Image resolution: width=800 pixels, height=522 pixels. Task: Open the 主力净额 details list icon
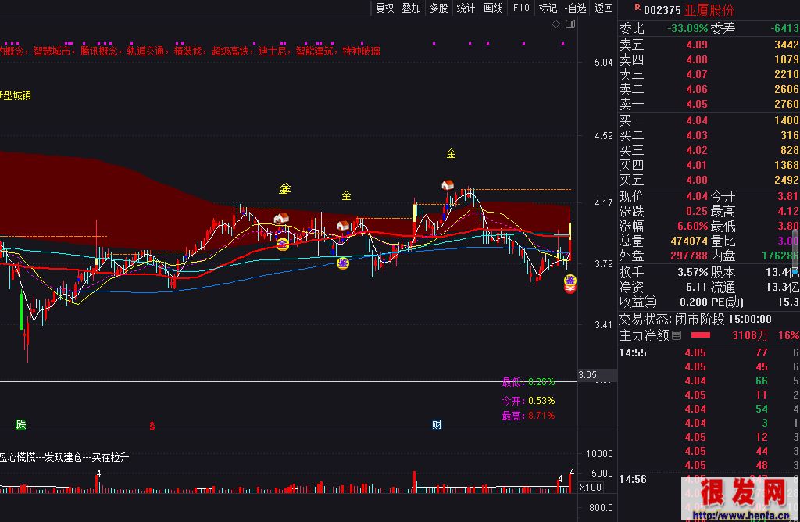677,335
